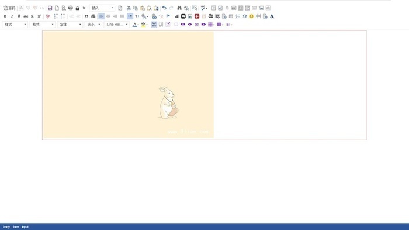Screen dimensions: 409x230
Task: Select all content
Action: pos(195,8)
